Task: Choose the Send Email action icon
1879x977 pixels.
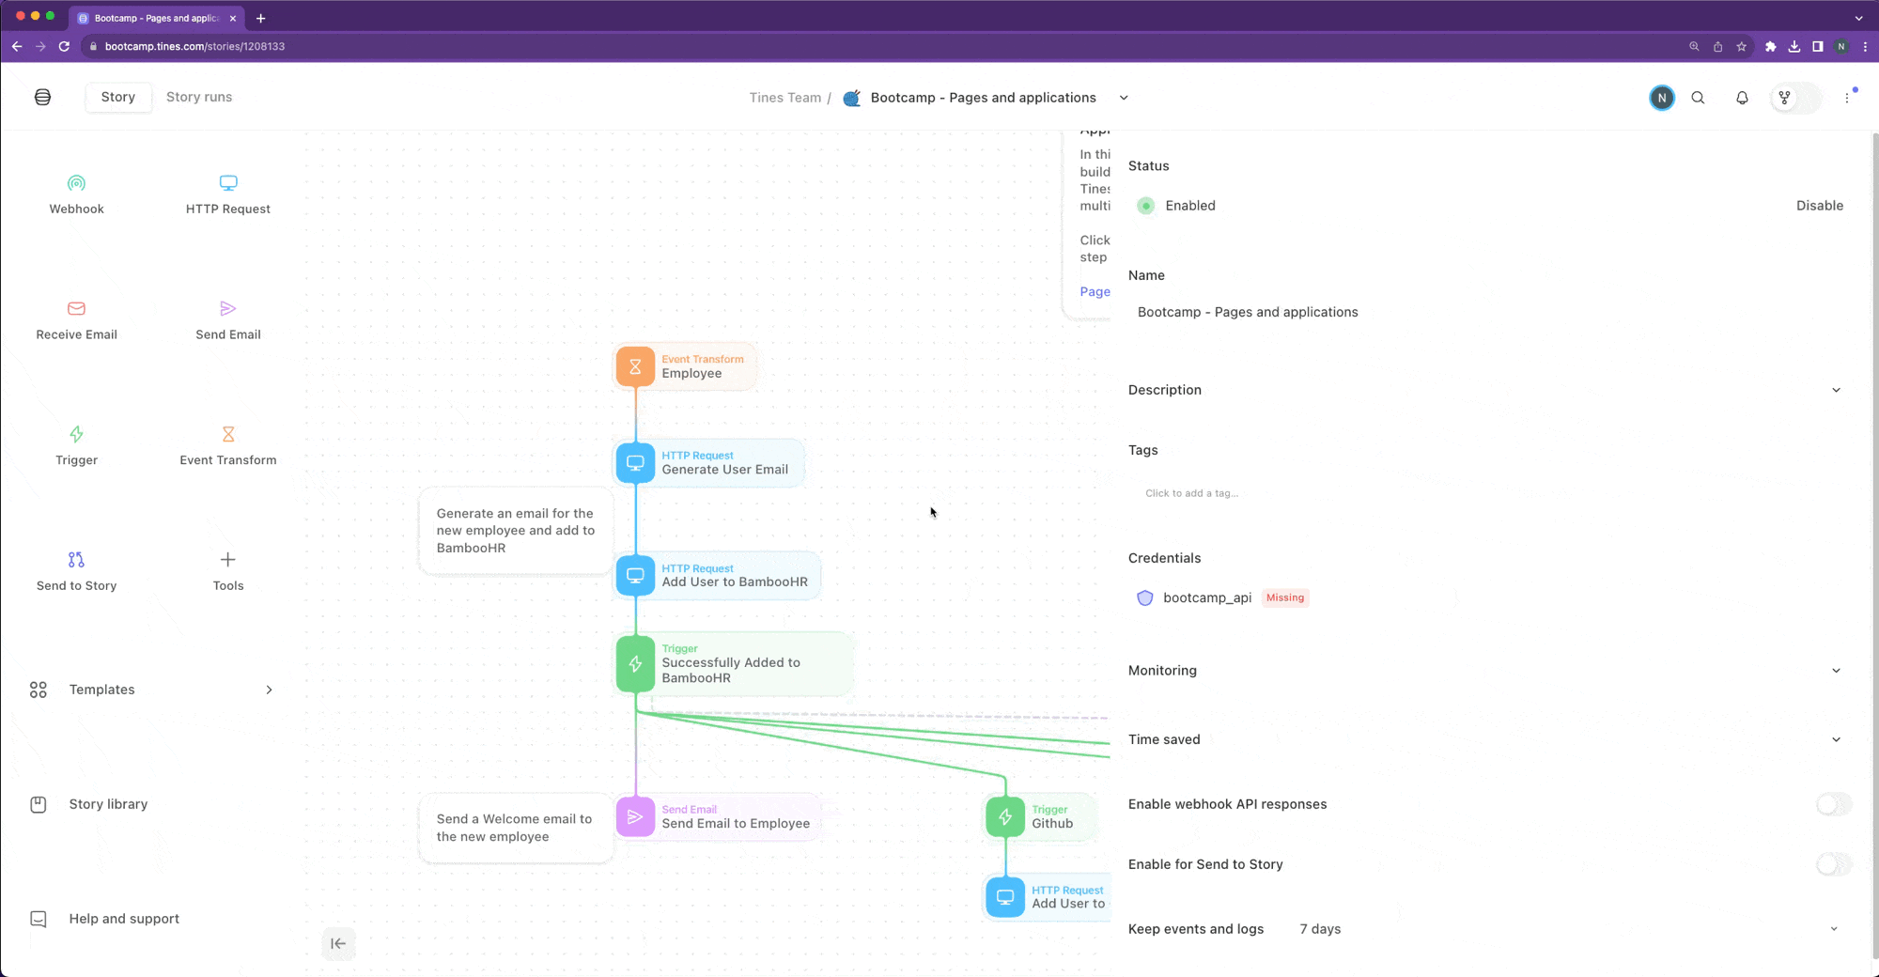Action: pyautogui.click(x=228, y=308)
